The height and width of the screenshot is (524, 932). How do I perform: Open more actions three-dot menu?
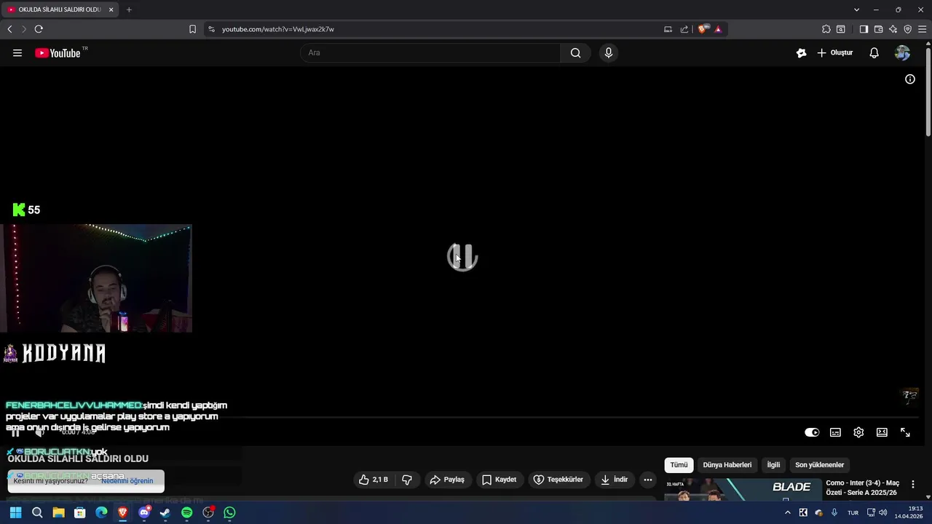point(648,480)
